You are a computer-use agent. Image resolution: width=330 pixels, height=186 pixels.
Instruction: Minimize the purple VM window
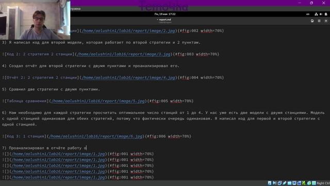pyautogui.click(x=300, y=3)
